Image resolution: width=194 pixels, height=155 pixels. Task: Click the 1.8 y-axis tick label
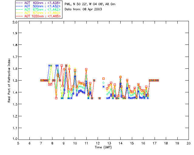coord(15,45)
